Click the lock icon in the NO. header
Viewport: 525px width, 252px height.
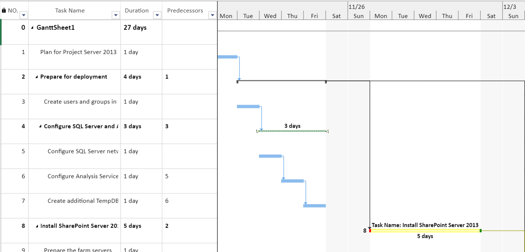4,11
